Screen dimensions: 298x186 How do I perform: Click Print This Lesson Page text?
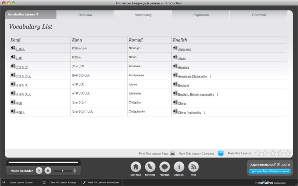pos(153,154)
